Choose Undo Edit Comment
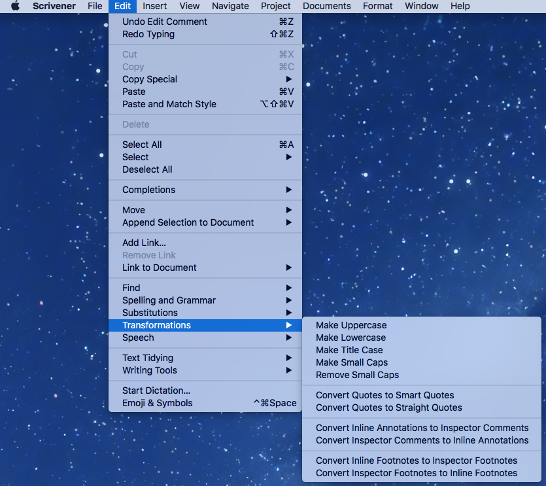 [205, 22]
